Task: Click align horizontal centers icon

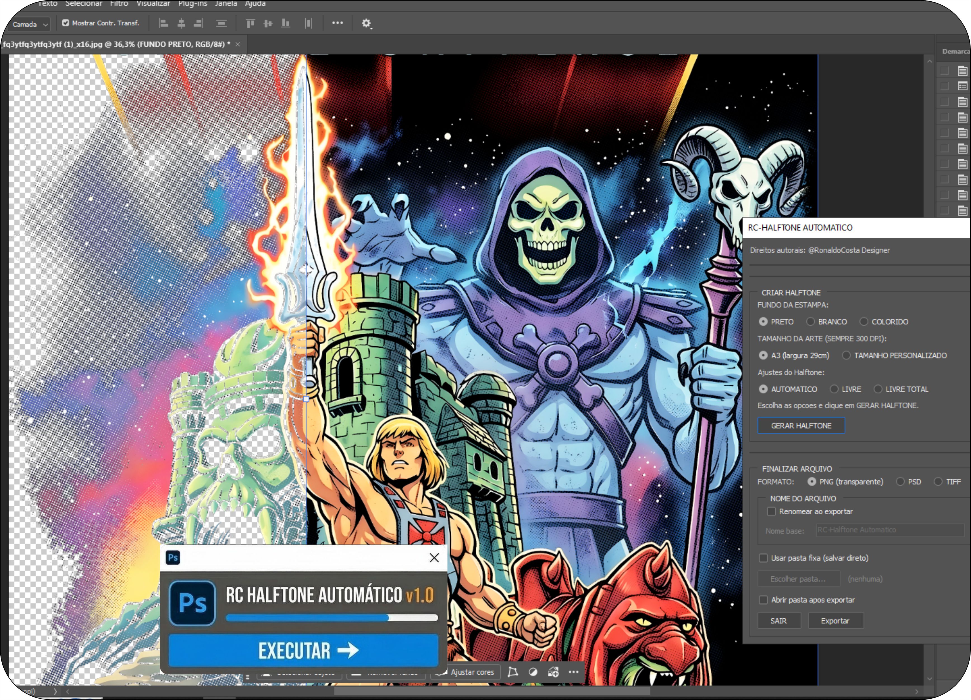Action: pyautogui.click(x=181, y=23)
